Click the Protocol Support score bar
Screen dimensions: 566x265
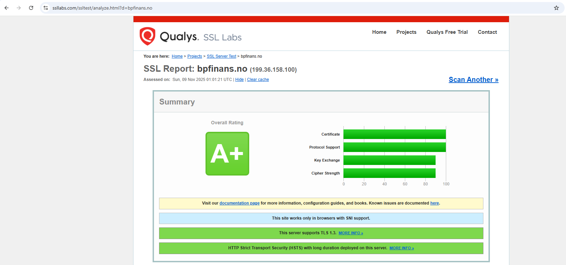click(395, 147)
